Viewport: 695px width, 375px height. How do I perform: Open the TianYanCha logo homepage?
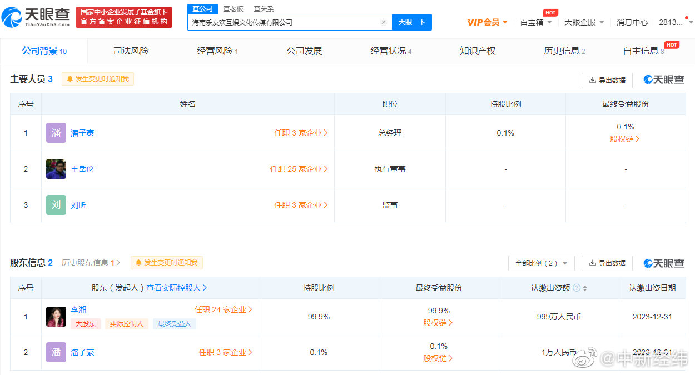(36, 17)
